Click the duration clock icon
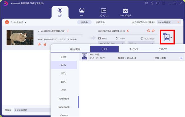 click(x=142, y=38)
